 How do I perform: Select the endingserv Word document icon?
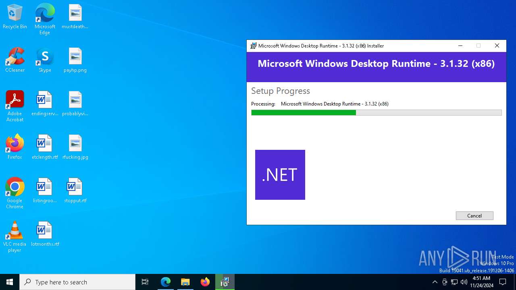coord(45,104)
